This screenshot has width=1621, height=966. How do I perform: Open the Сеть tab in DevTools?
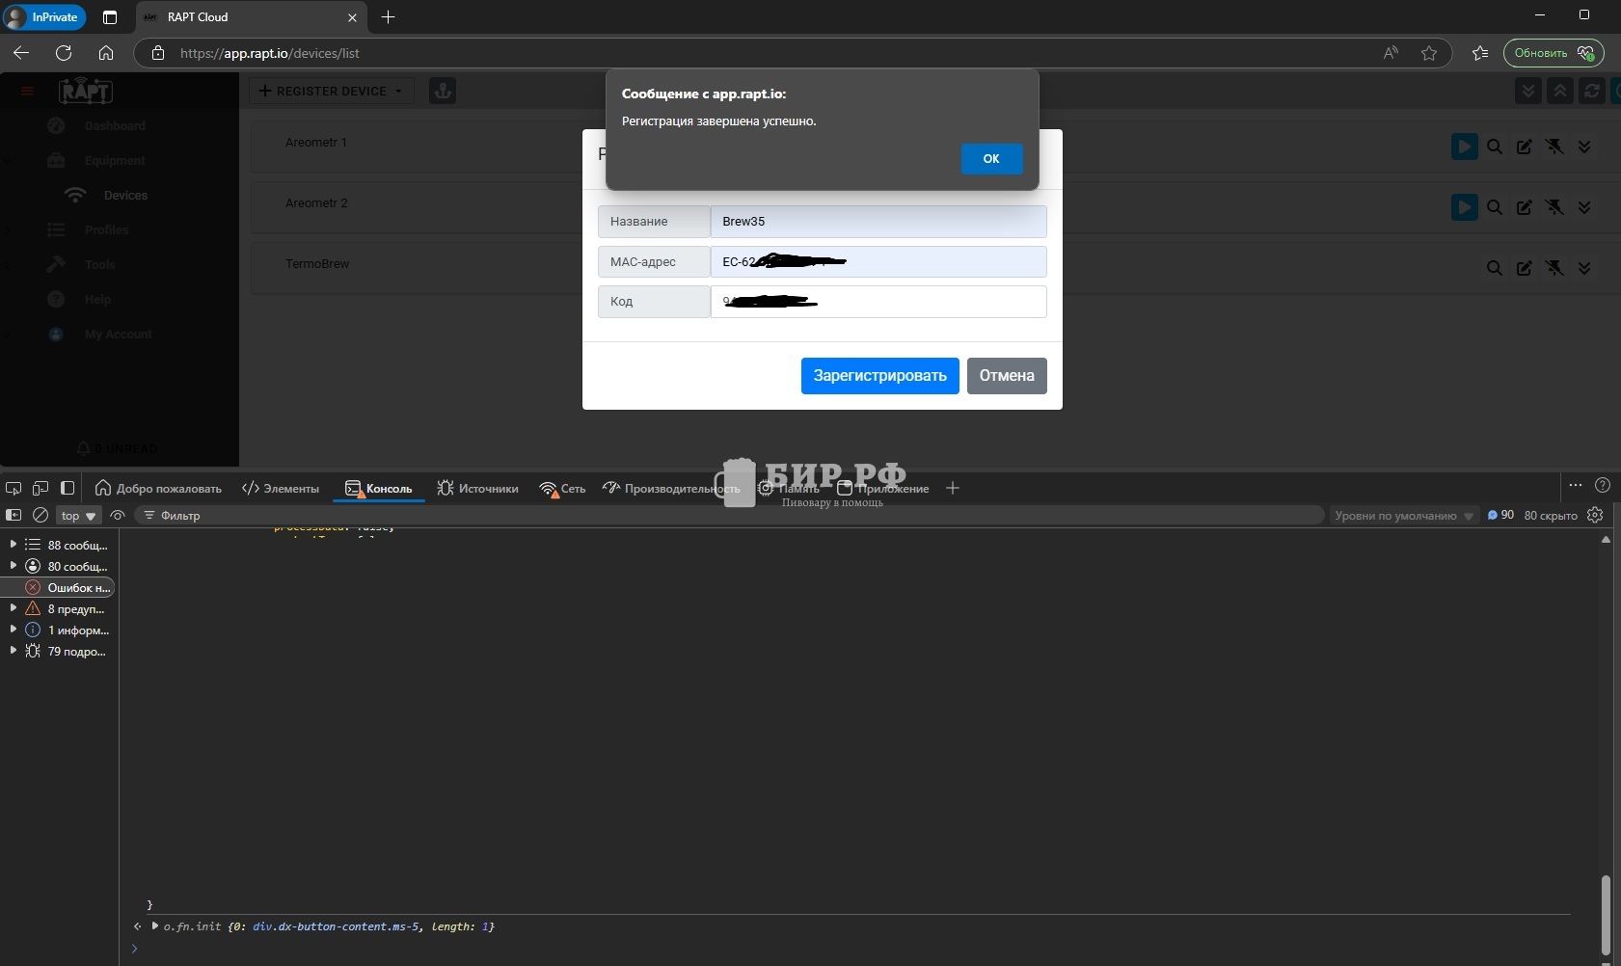(x=562, y=489)
